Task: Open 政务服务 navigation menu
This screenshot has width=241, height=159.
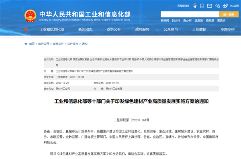Action: tap(142, 29)
